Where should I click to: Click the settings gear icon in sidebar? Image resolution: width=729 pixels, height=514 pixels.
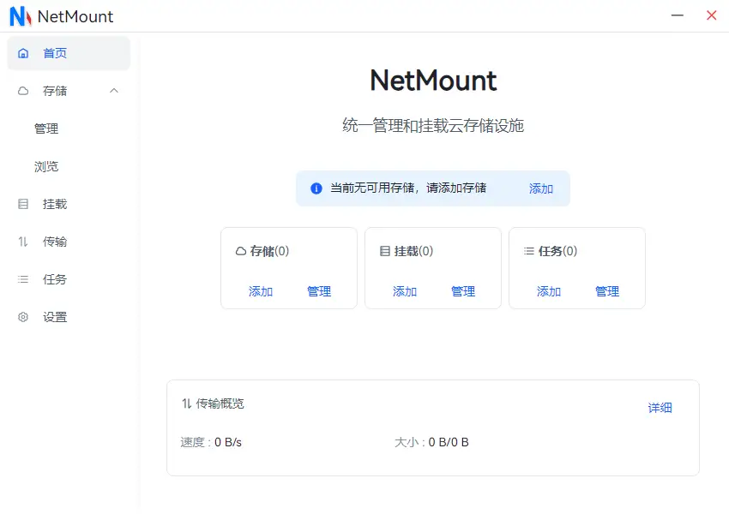23,317
